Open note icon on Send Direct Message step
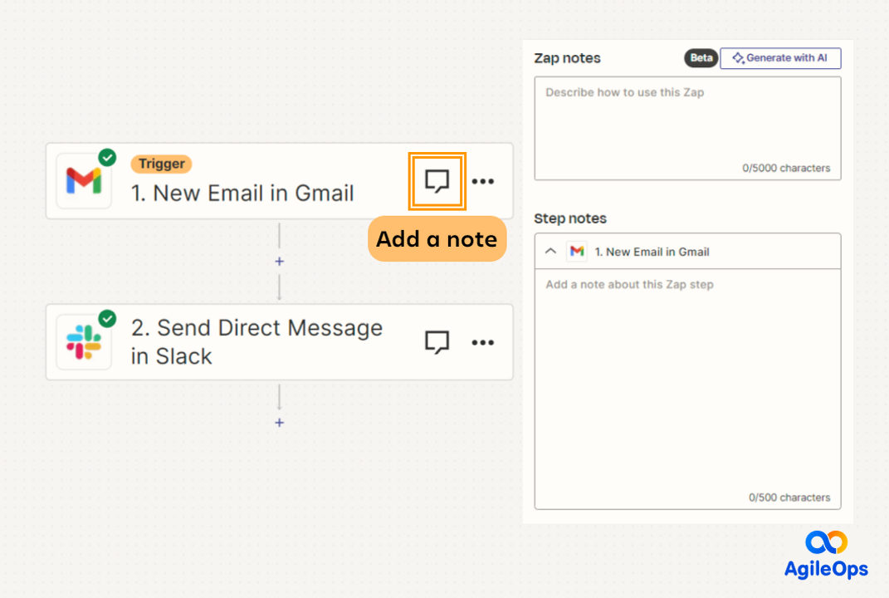Screen dimensions: 889x598 click(x=437, y=342)
